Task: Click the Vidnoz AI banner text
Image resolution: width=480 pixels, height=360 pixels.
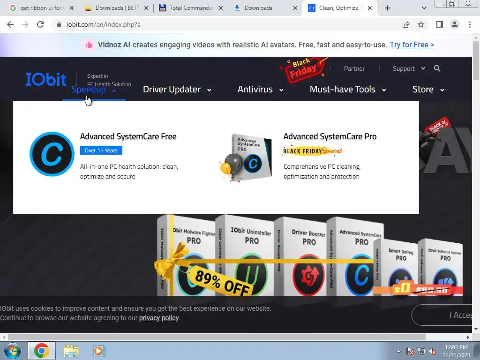Action: [x=243, y=45]
